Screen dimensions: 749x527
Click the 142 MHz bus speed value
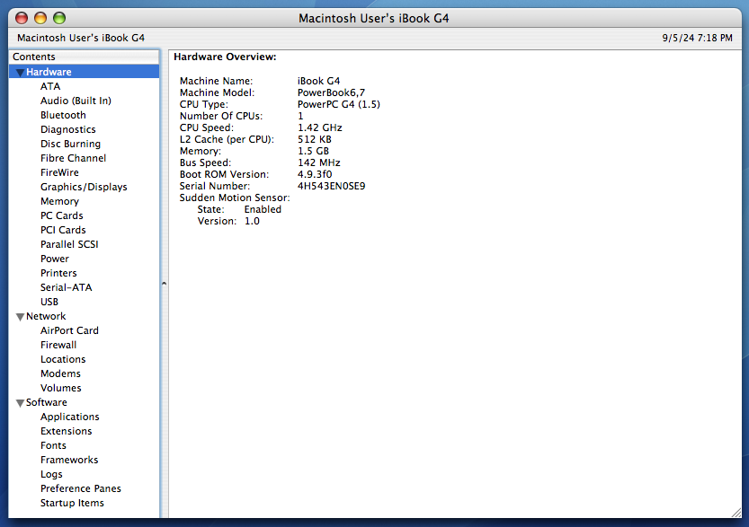[x=318, y=162]
